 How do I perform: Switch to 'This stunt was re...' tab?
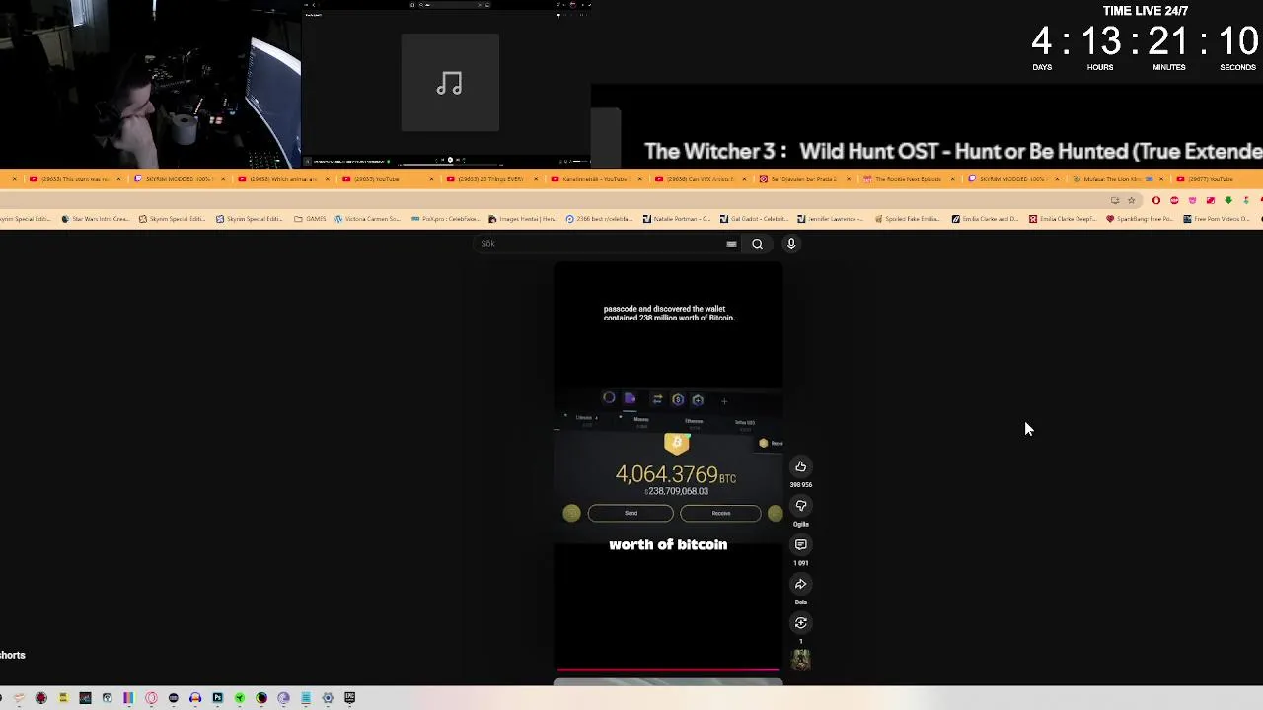pos(75,178)
